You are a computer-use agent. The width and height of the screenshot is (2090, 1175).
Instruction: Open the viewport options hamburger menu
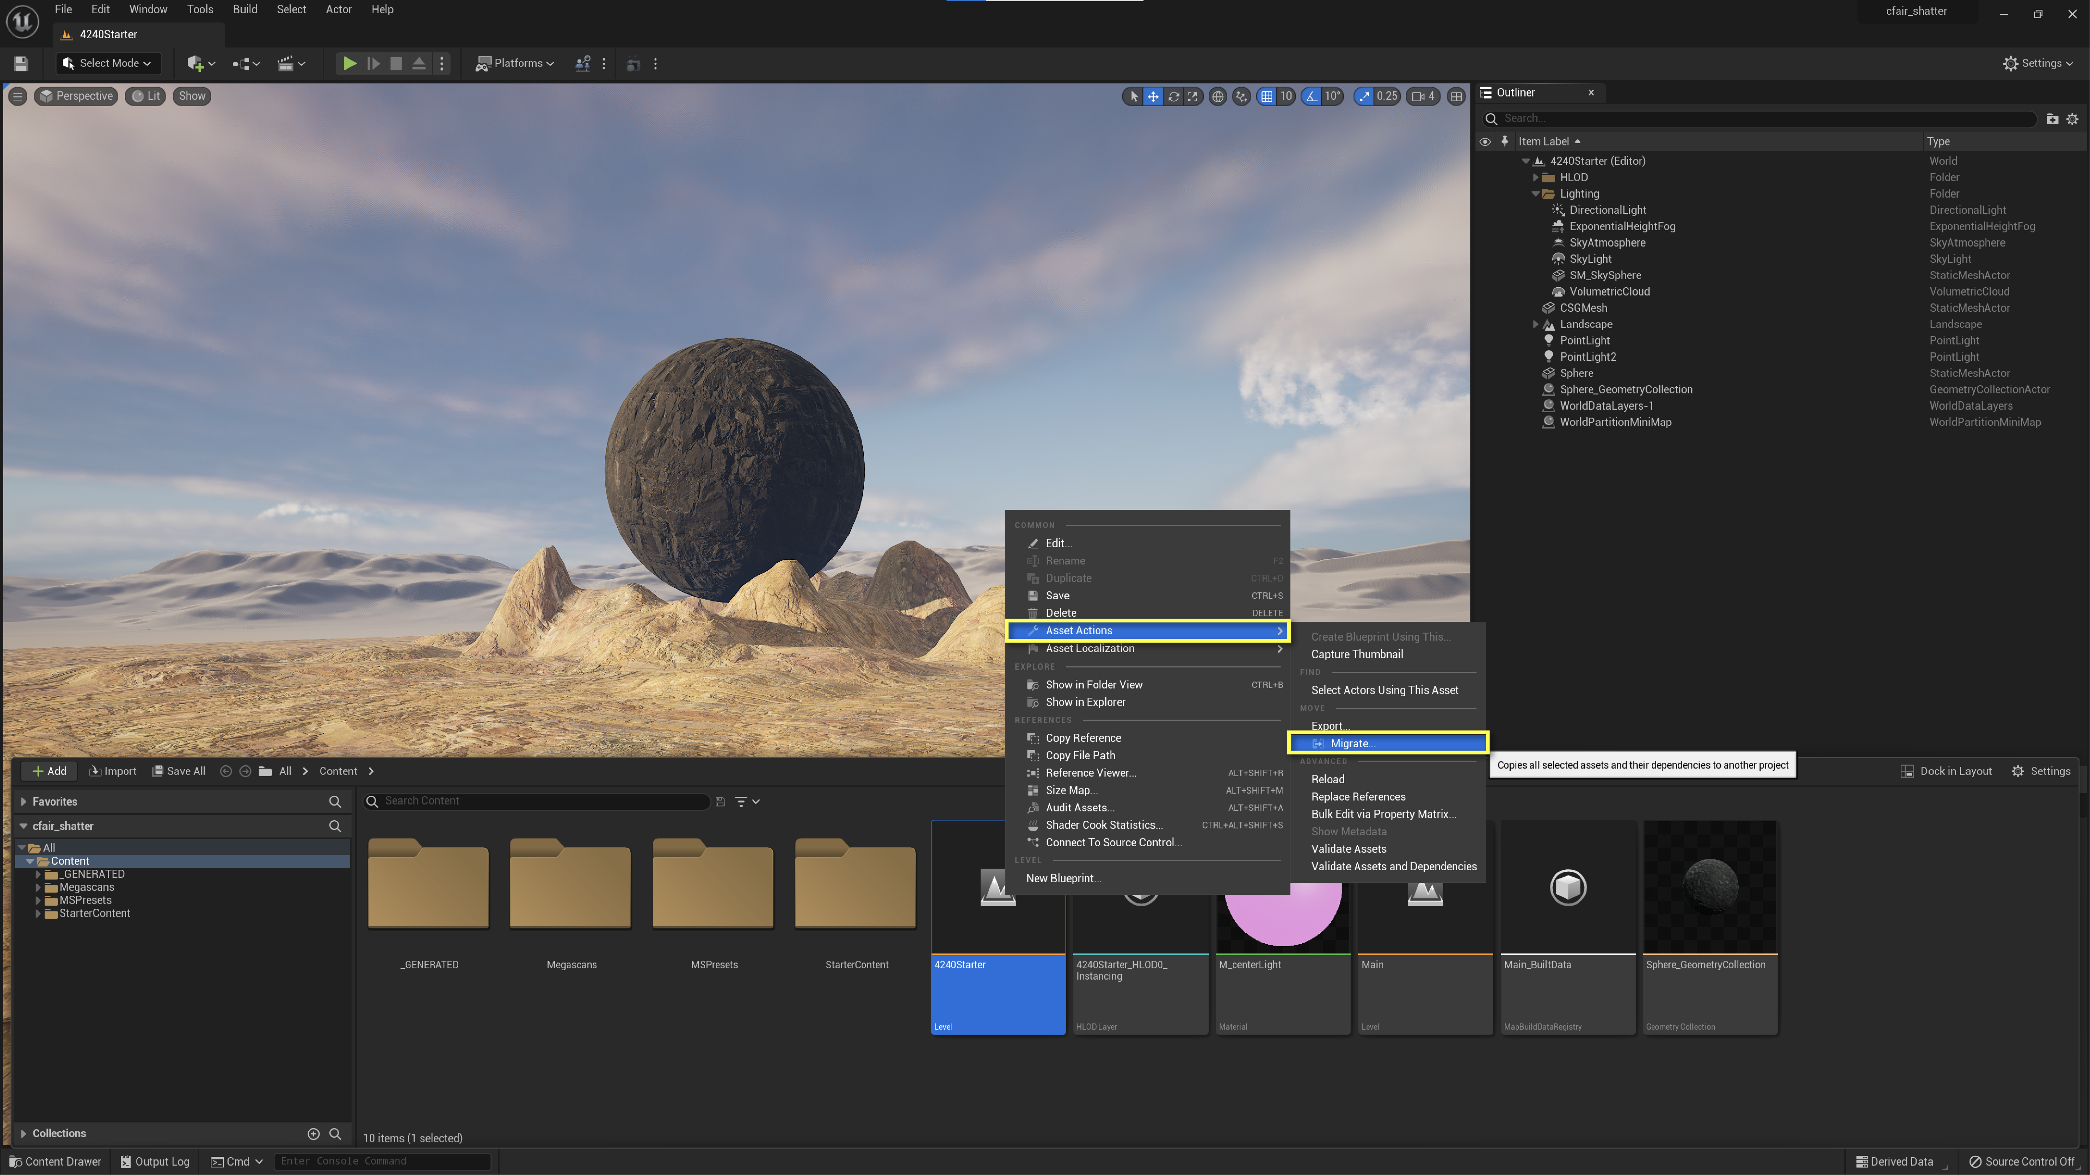(x=17, y=96)
